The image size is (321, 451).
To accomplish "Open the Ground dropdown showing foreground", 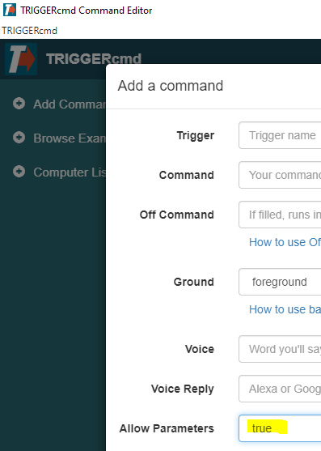I will click(280, 282).
